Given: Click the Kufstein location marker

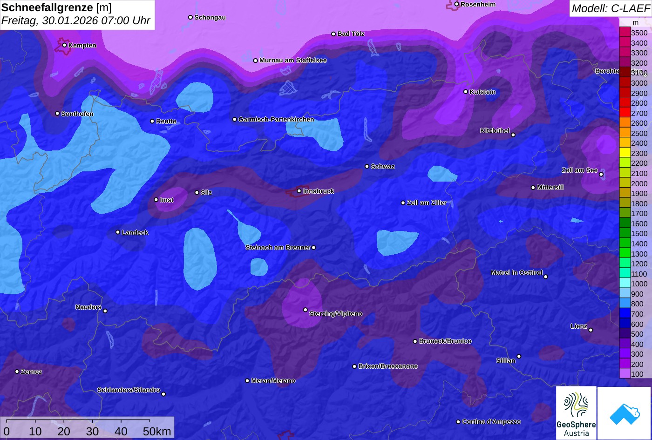Looking at the screenshot, I should click(x=466, y=92).
